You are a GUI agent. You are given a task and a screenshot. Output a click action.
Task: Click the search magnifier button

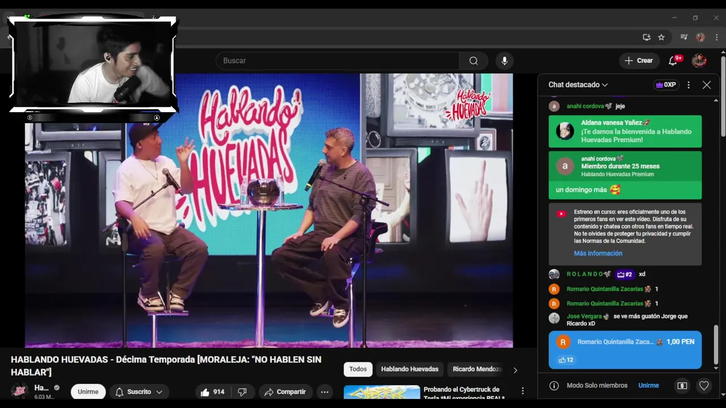[x=474, y=61]
